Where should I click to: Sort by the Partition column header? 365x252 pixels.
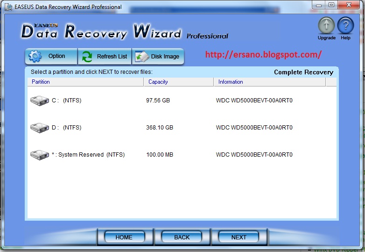pos(85,82)
